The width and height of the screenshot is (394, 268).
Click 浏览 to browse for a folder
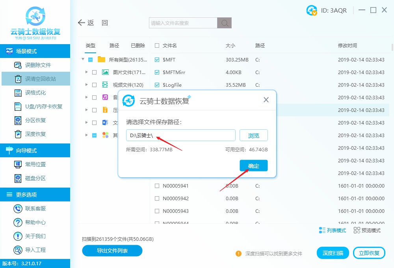click(x=253, y=136)
